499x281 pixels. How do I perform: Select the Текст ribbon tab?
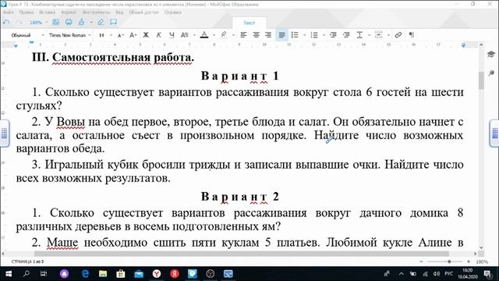[x=249, y=23]
